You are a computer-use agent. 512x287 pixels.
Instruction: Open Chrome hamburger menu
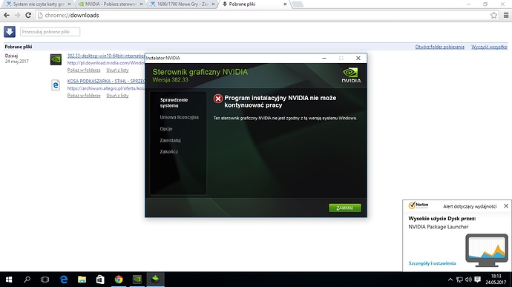coord(506,15)
